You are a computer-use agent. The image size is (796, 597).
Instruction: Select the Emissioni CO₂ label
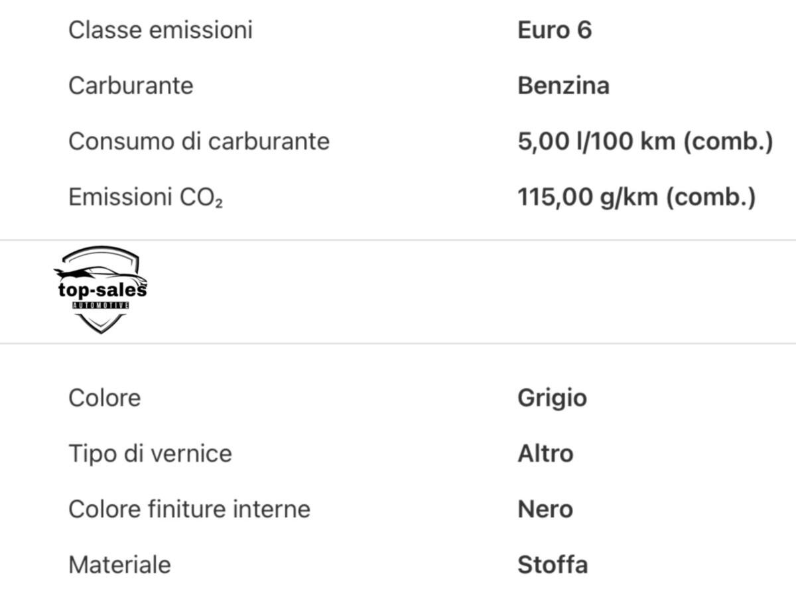(x=145, y=197)
